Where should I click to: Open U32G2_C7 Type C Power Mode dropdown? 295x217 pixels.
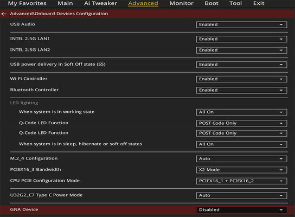[241, 195]
